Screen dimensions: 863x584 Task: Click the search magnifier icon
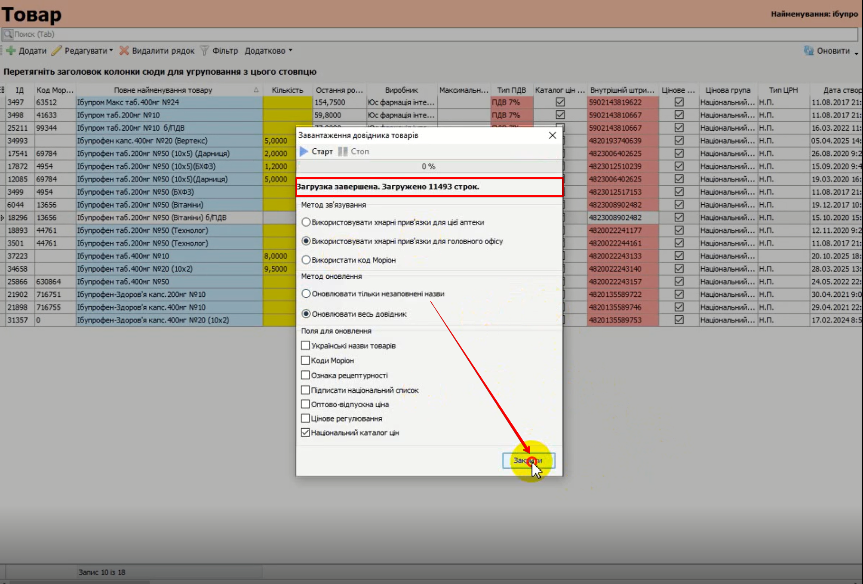[8, 34]
